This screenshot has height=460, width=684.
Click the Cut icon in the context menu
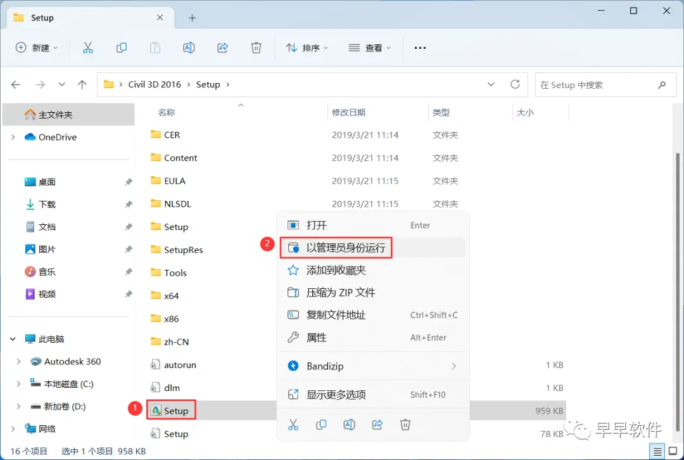click(x=293, y=425)
